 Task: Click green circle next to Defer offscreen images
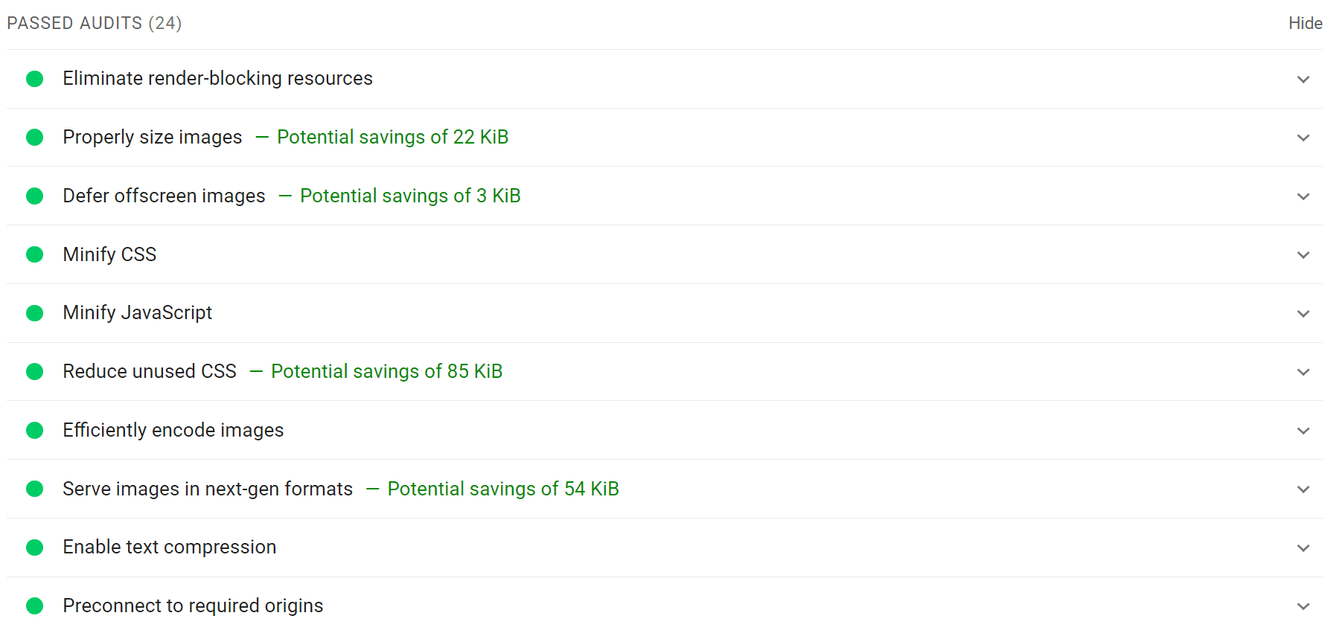35,196
